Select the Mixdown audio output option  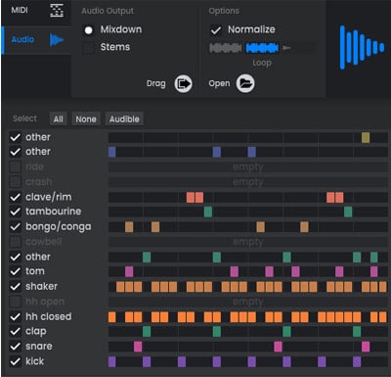(x=88, y=30)
